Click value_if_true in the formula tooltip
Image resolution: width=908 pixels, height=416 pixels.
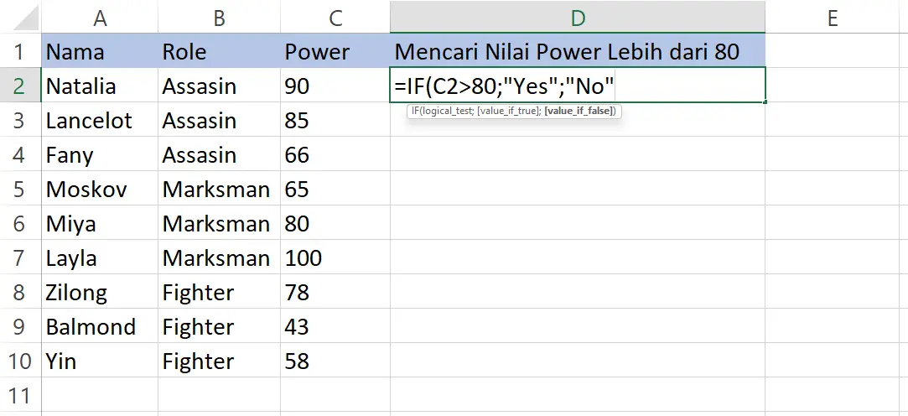[x=508, y=112]
